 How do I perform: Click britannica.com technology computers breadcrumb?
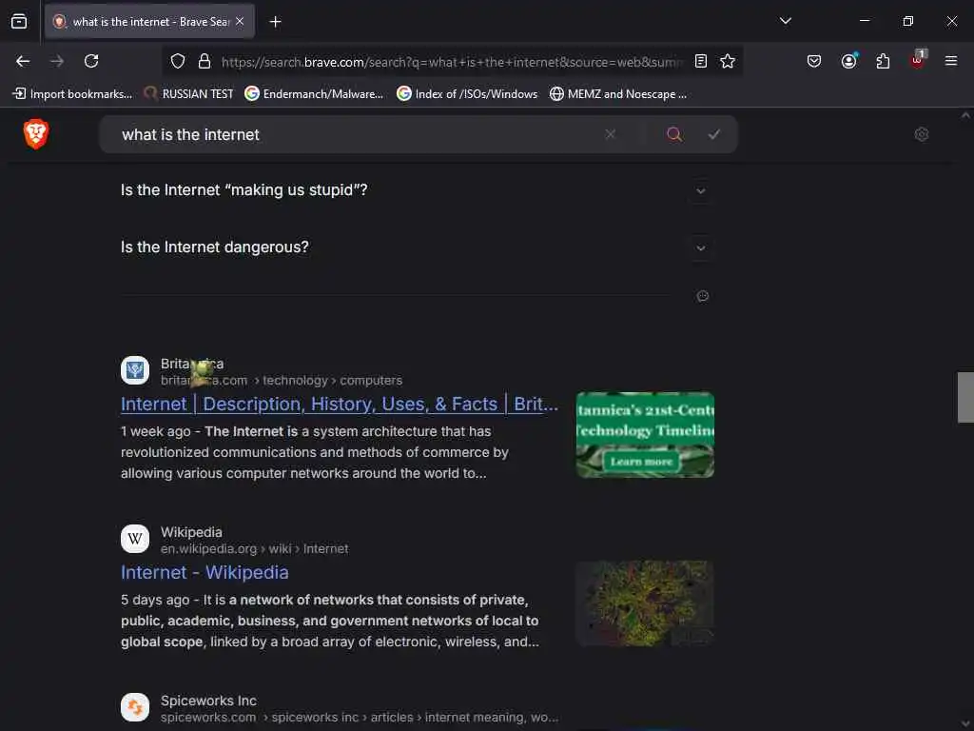pyautogui.click(x=282, y=381)
